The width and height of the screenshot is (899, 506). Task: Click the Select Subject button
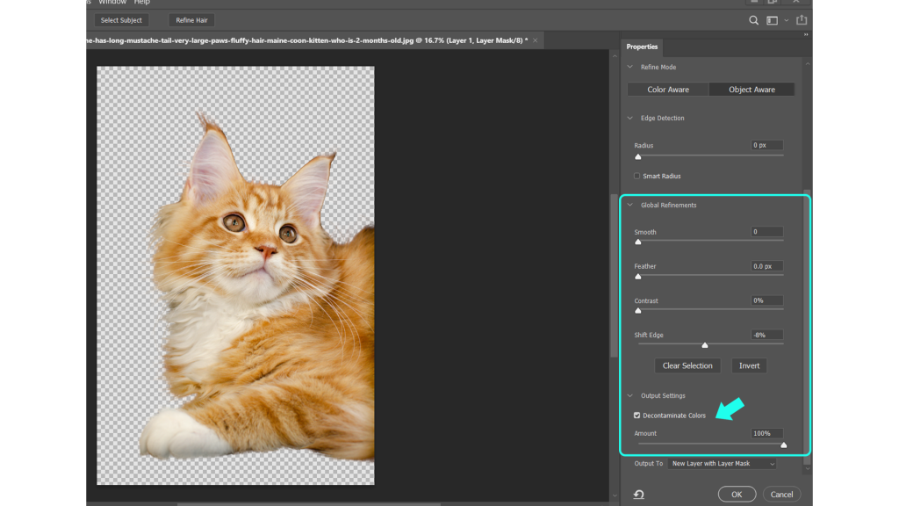[x=121, y=19]
